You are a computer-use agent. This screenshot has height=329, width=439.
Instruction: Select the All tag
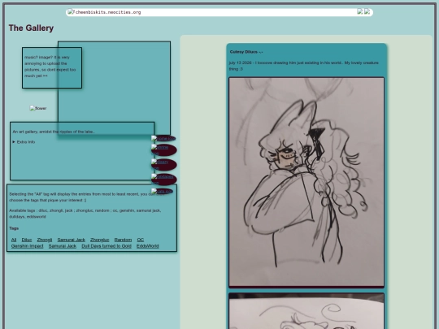tap(14, 240)
